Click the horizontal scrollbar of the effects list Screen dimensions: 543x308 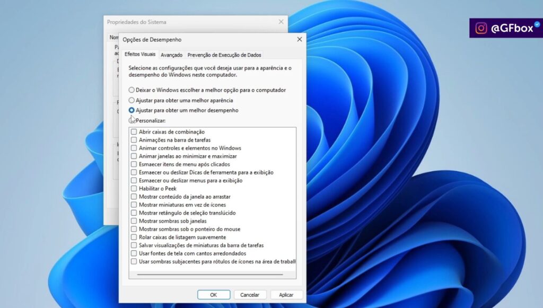click(210, 275)
